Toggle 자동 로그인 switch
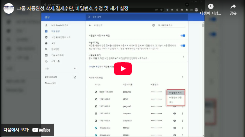 coord(183,46)
